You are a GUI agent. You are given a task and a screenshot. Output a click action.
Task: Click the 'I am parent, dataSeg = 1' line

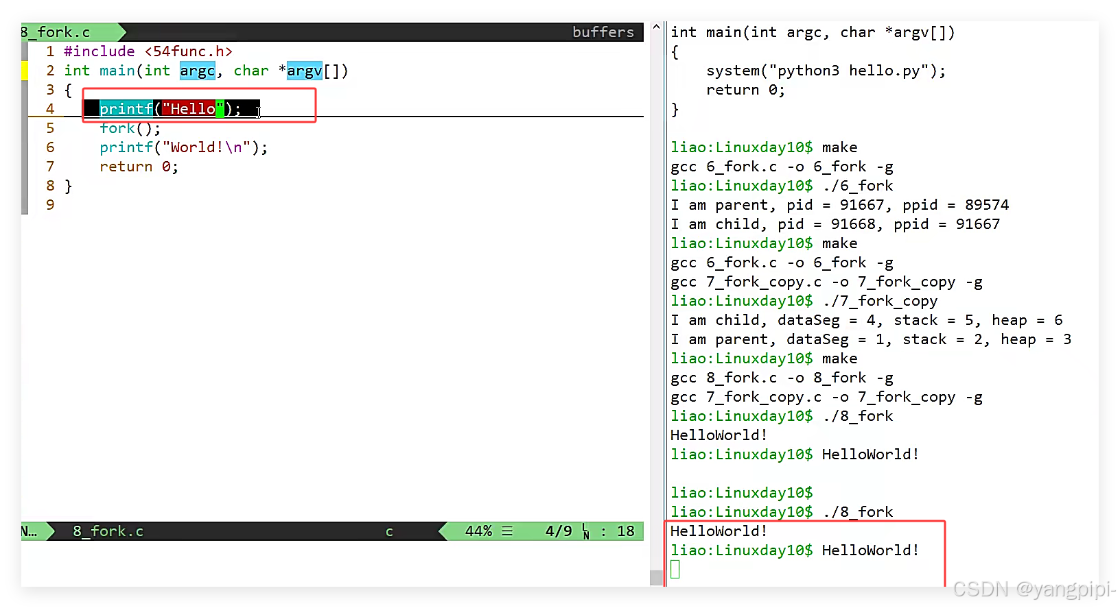[x=871, y=339]
